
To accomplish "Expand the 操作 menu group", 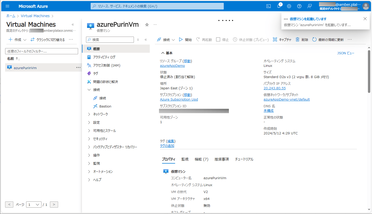I will point(89,155).
